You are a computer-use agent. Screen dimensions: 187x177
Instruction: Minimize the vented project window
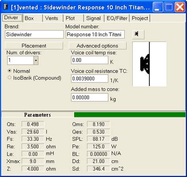158,7
